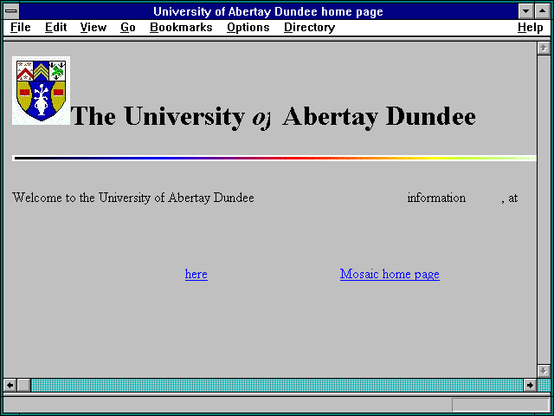Maximize the window with up arrow button
The width and height of the screenshot is (554, 416).
pos(543,11)
